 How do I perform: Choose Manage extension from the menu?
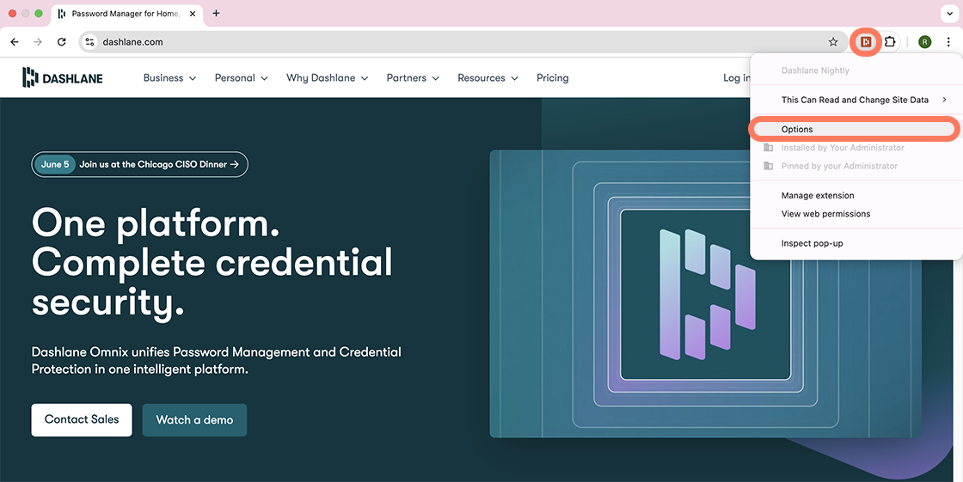[x=856, y=195]
